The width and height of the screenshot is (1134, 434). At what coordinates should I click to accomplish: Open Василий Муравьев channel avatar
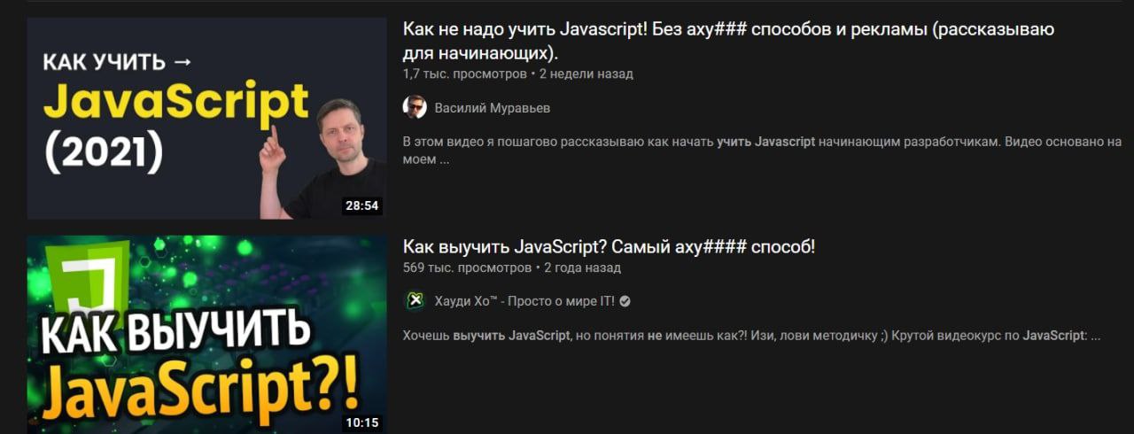pyautogui.click(x=415, y=107)
